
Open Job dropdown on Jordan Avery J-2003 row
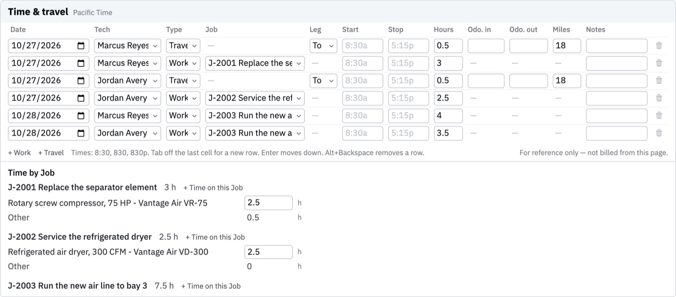click(x=255, y=133)
